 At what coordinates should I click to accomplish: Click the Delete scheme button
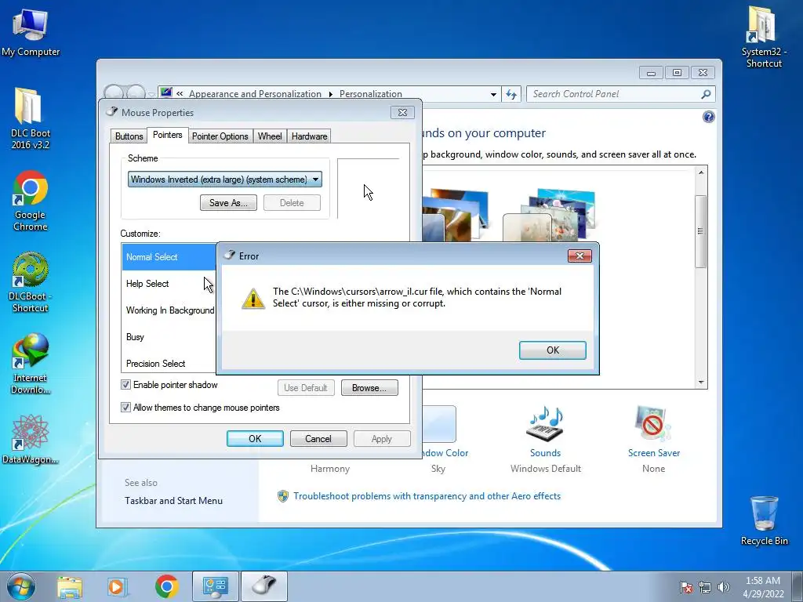292,203
